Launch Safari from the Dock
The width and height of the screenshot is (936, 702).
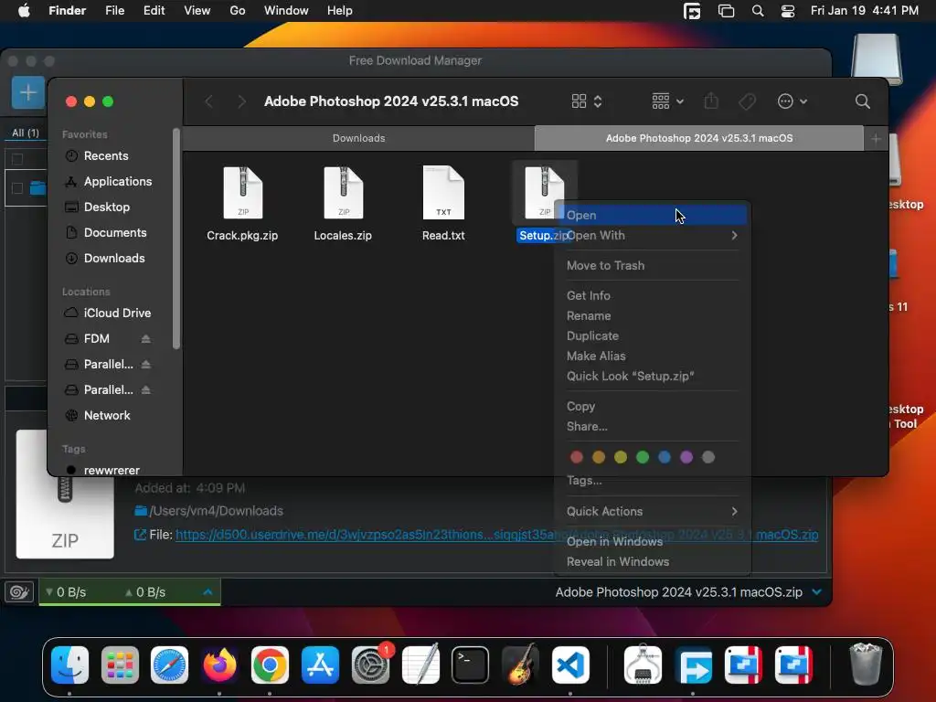coord(169,665)
